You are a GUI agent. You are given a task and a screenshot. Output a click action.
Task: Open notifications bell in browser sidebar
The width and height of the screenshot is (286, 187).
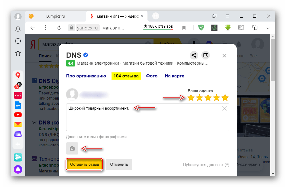point(18,29)
